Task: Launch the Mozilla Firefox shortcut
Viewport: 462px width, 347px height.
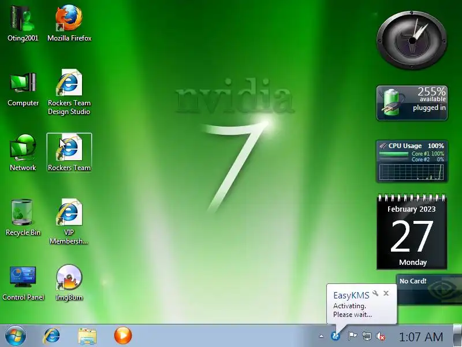Action: point(69,24)
